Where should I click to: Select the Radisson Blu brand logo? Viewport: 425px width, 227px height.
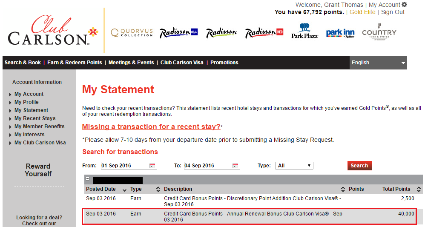click(x=178, y=33)
